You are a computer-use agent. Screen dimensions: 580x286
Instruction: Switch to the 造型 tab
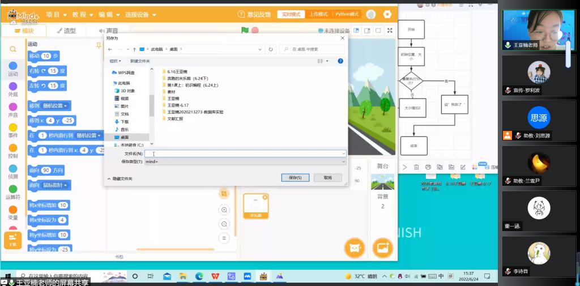pos(65,31)
